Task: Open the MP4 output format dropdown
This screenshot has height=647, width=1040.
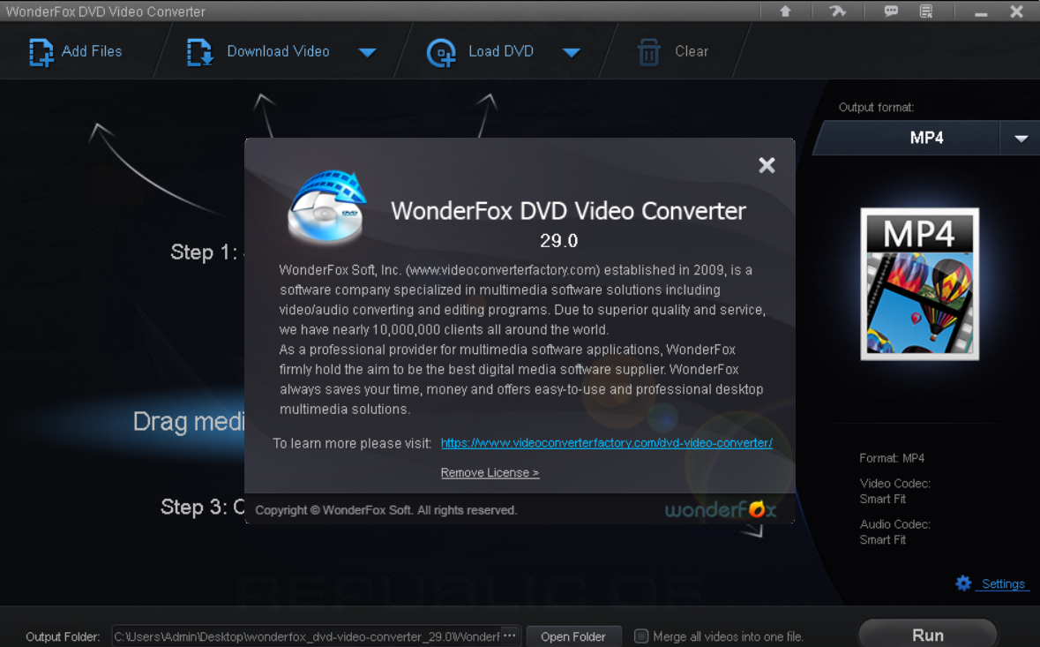Action: 1021,138
